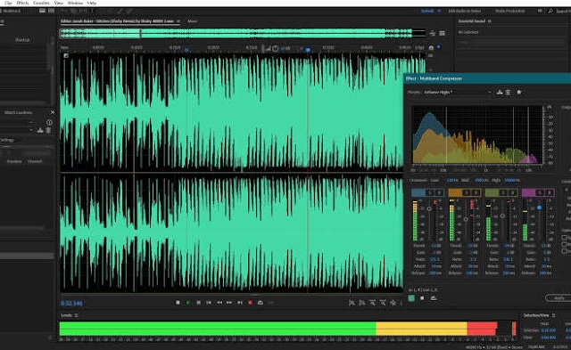571x350 pixels.
Task: Click the zoom navigator toggle beside overview
Action: (432, 34)
